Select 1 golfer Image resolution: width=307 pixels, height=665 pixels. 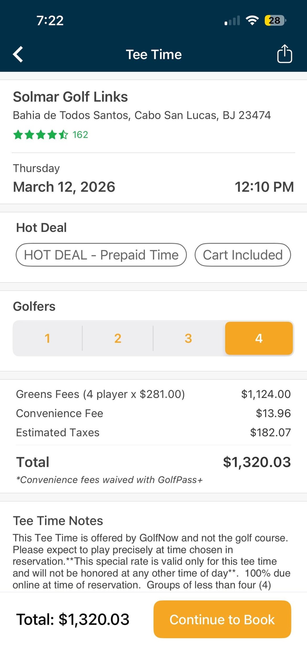pyautogui.click(x=47, y=338)
